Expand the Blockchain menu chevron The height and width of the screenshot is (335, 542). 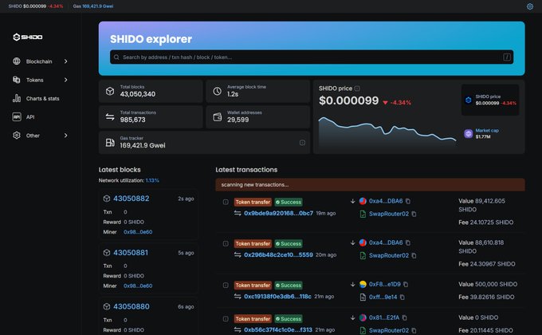tap(65, 61)
